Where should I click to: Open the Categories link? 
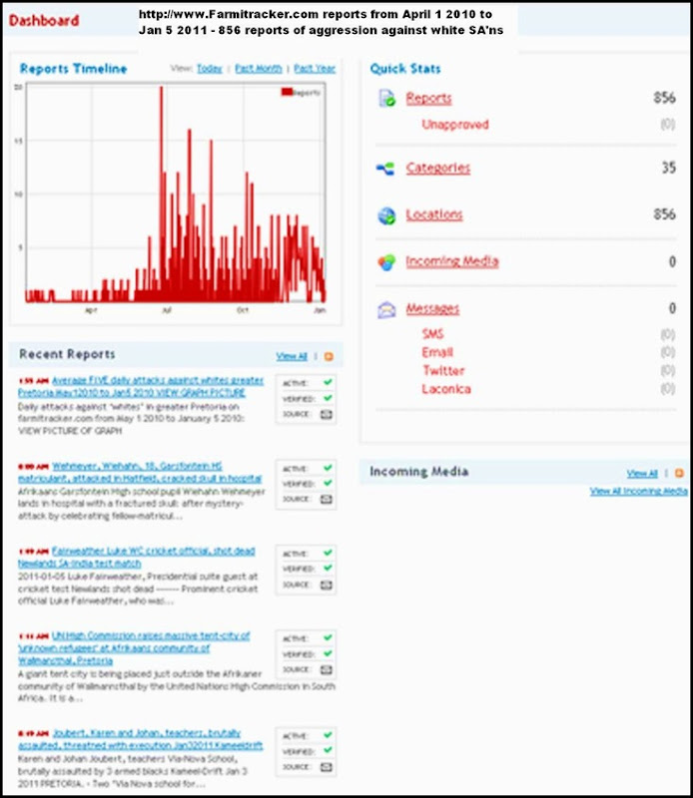click(x=437, y=168)
